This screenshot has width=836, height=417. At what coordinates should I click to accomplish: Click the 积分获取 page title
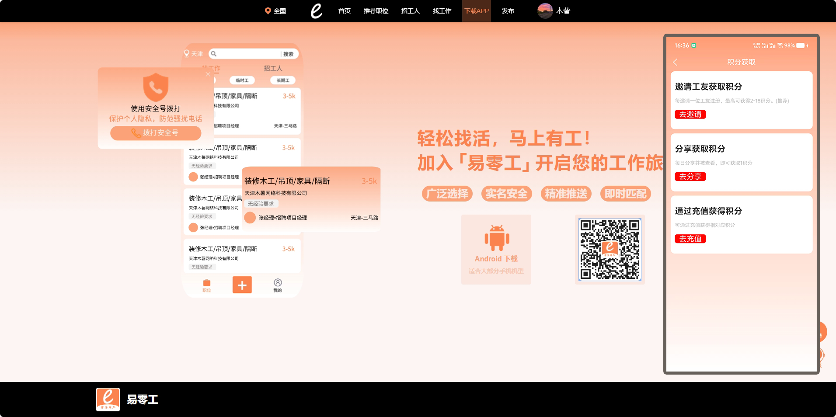pyautogui.click(x=742, y=62)
